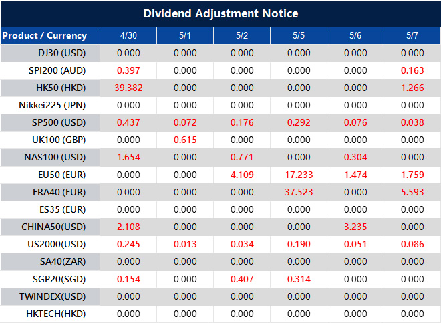Select the SPI200 (AUD) product row
The width and height of the screenshot is (441, 323).
coord(59,70)
